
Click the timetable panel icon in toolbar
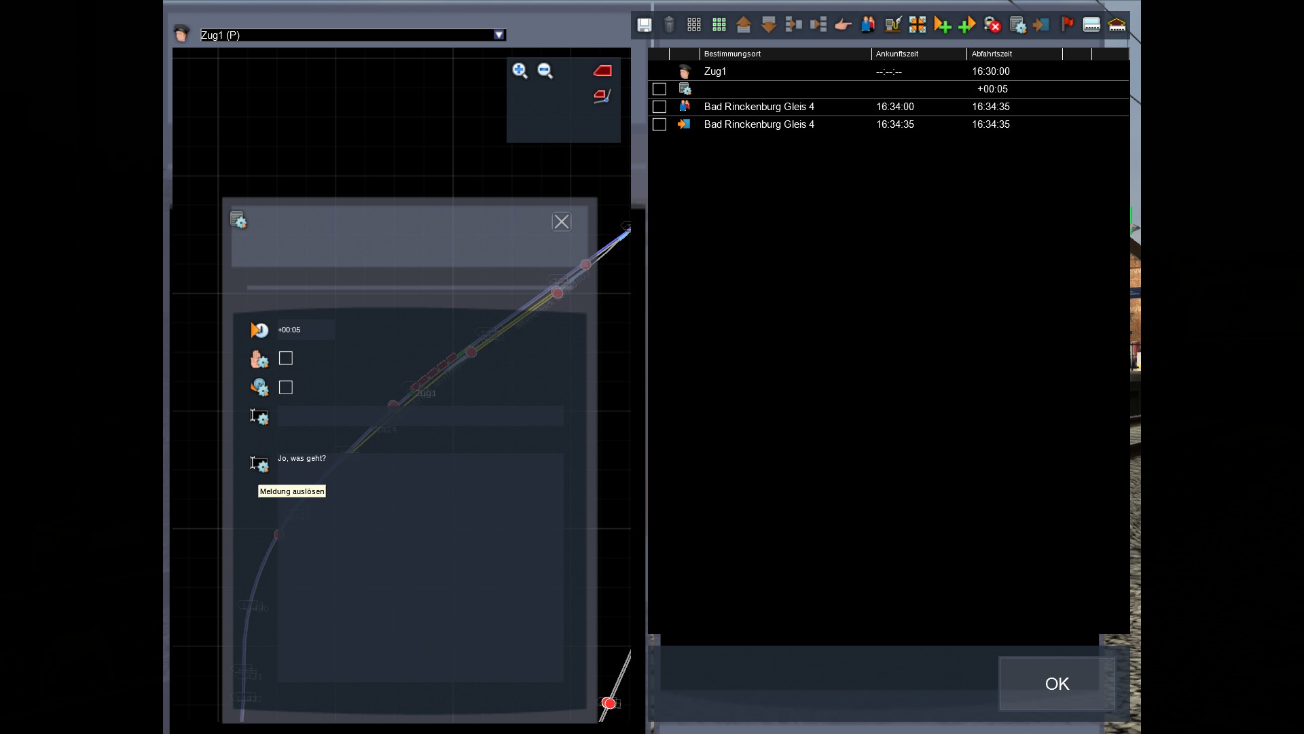pos(1091,25)
